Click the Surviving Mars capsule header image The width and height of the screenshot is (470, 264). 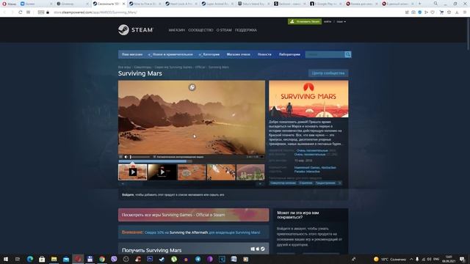[x=308, y=99]
